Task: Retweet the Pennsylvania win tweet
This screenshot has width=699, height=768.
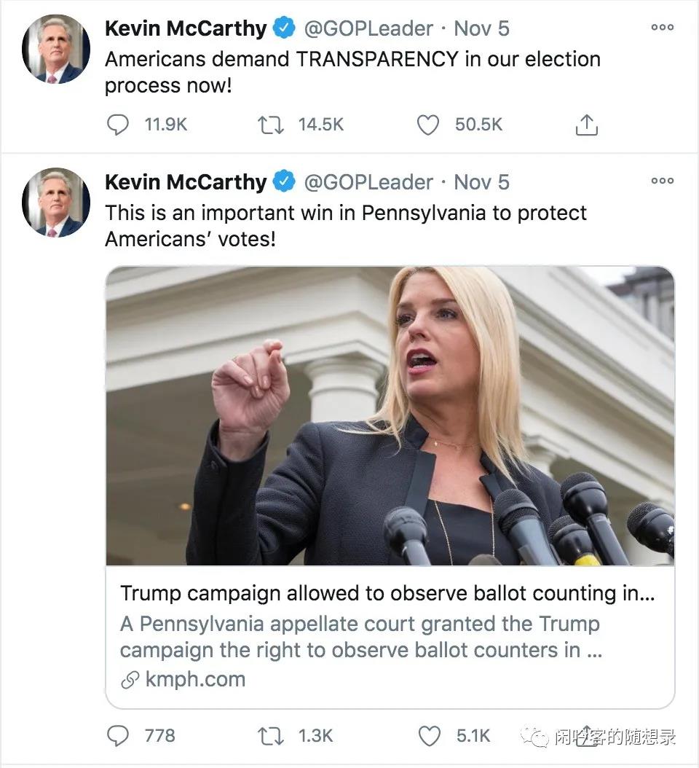Action: coord(270,736)
